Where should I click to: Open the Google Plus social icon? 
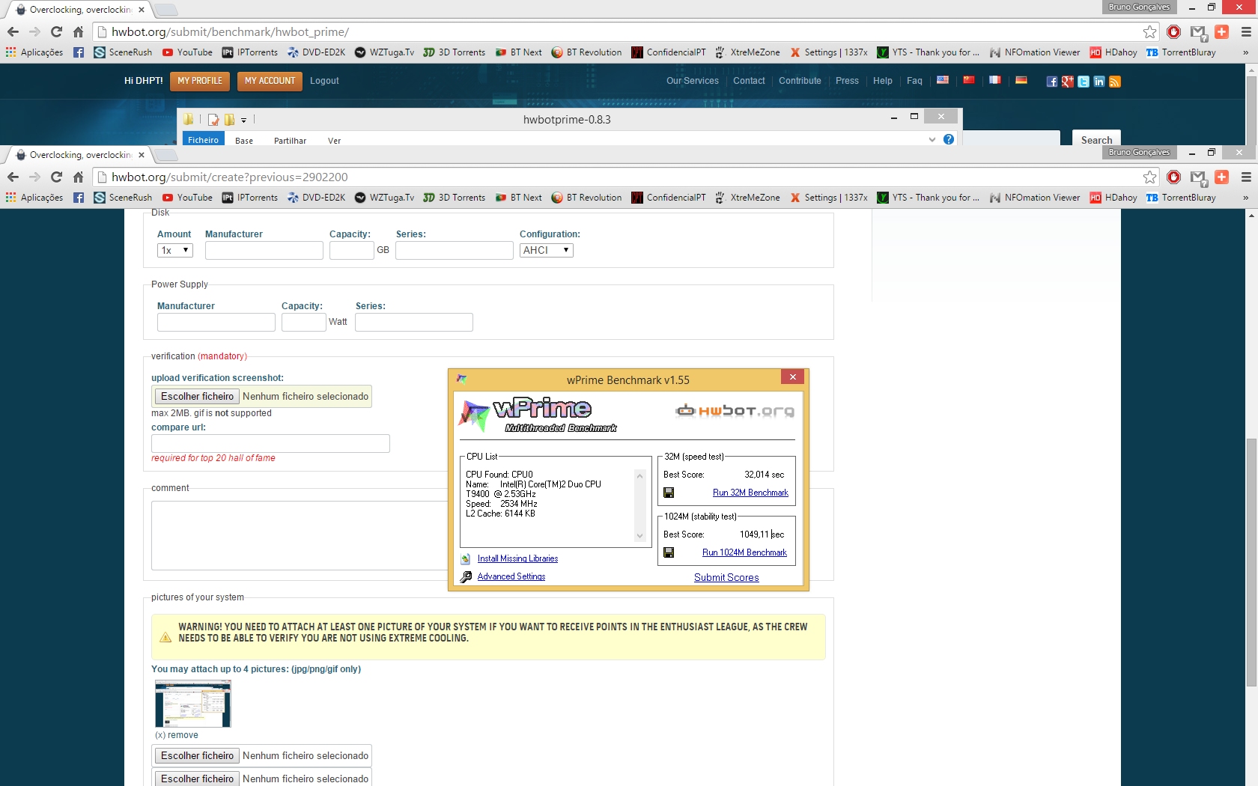click(x=1068, y=82)
